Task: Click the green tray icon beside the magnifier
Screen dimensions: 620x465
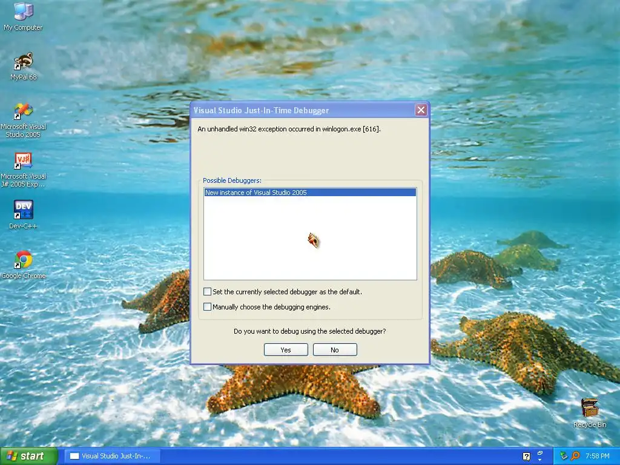Action: [x=564, y=456]
